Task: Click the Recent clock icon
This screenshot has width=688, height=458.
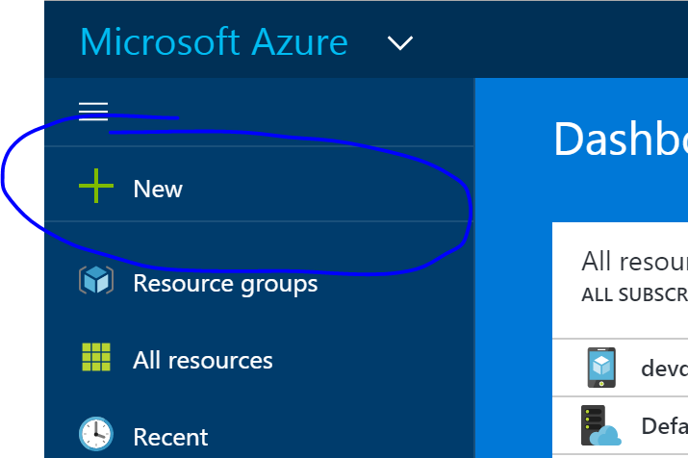Action: coord(96,435)
